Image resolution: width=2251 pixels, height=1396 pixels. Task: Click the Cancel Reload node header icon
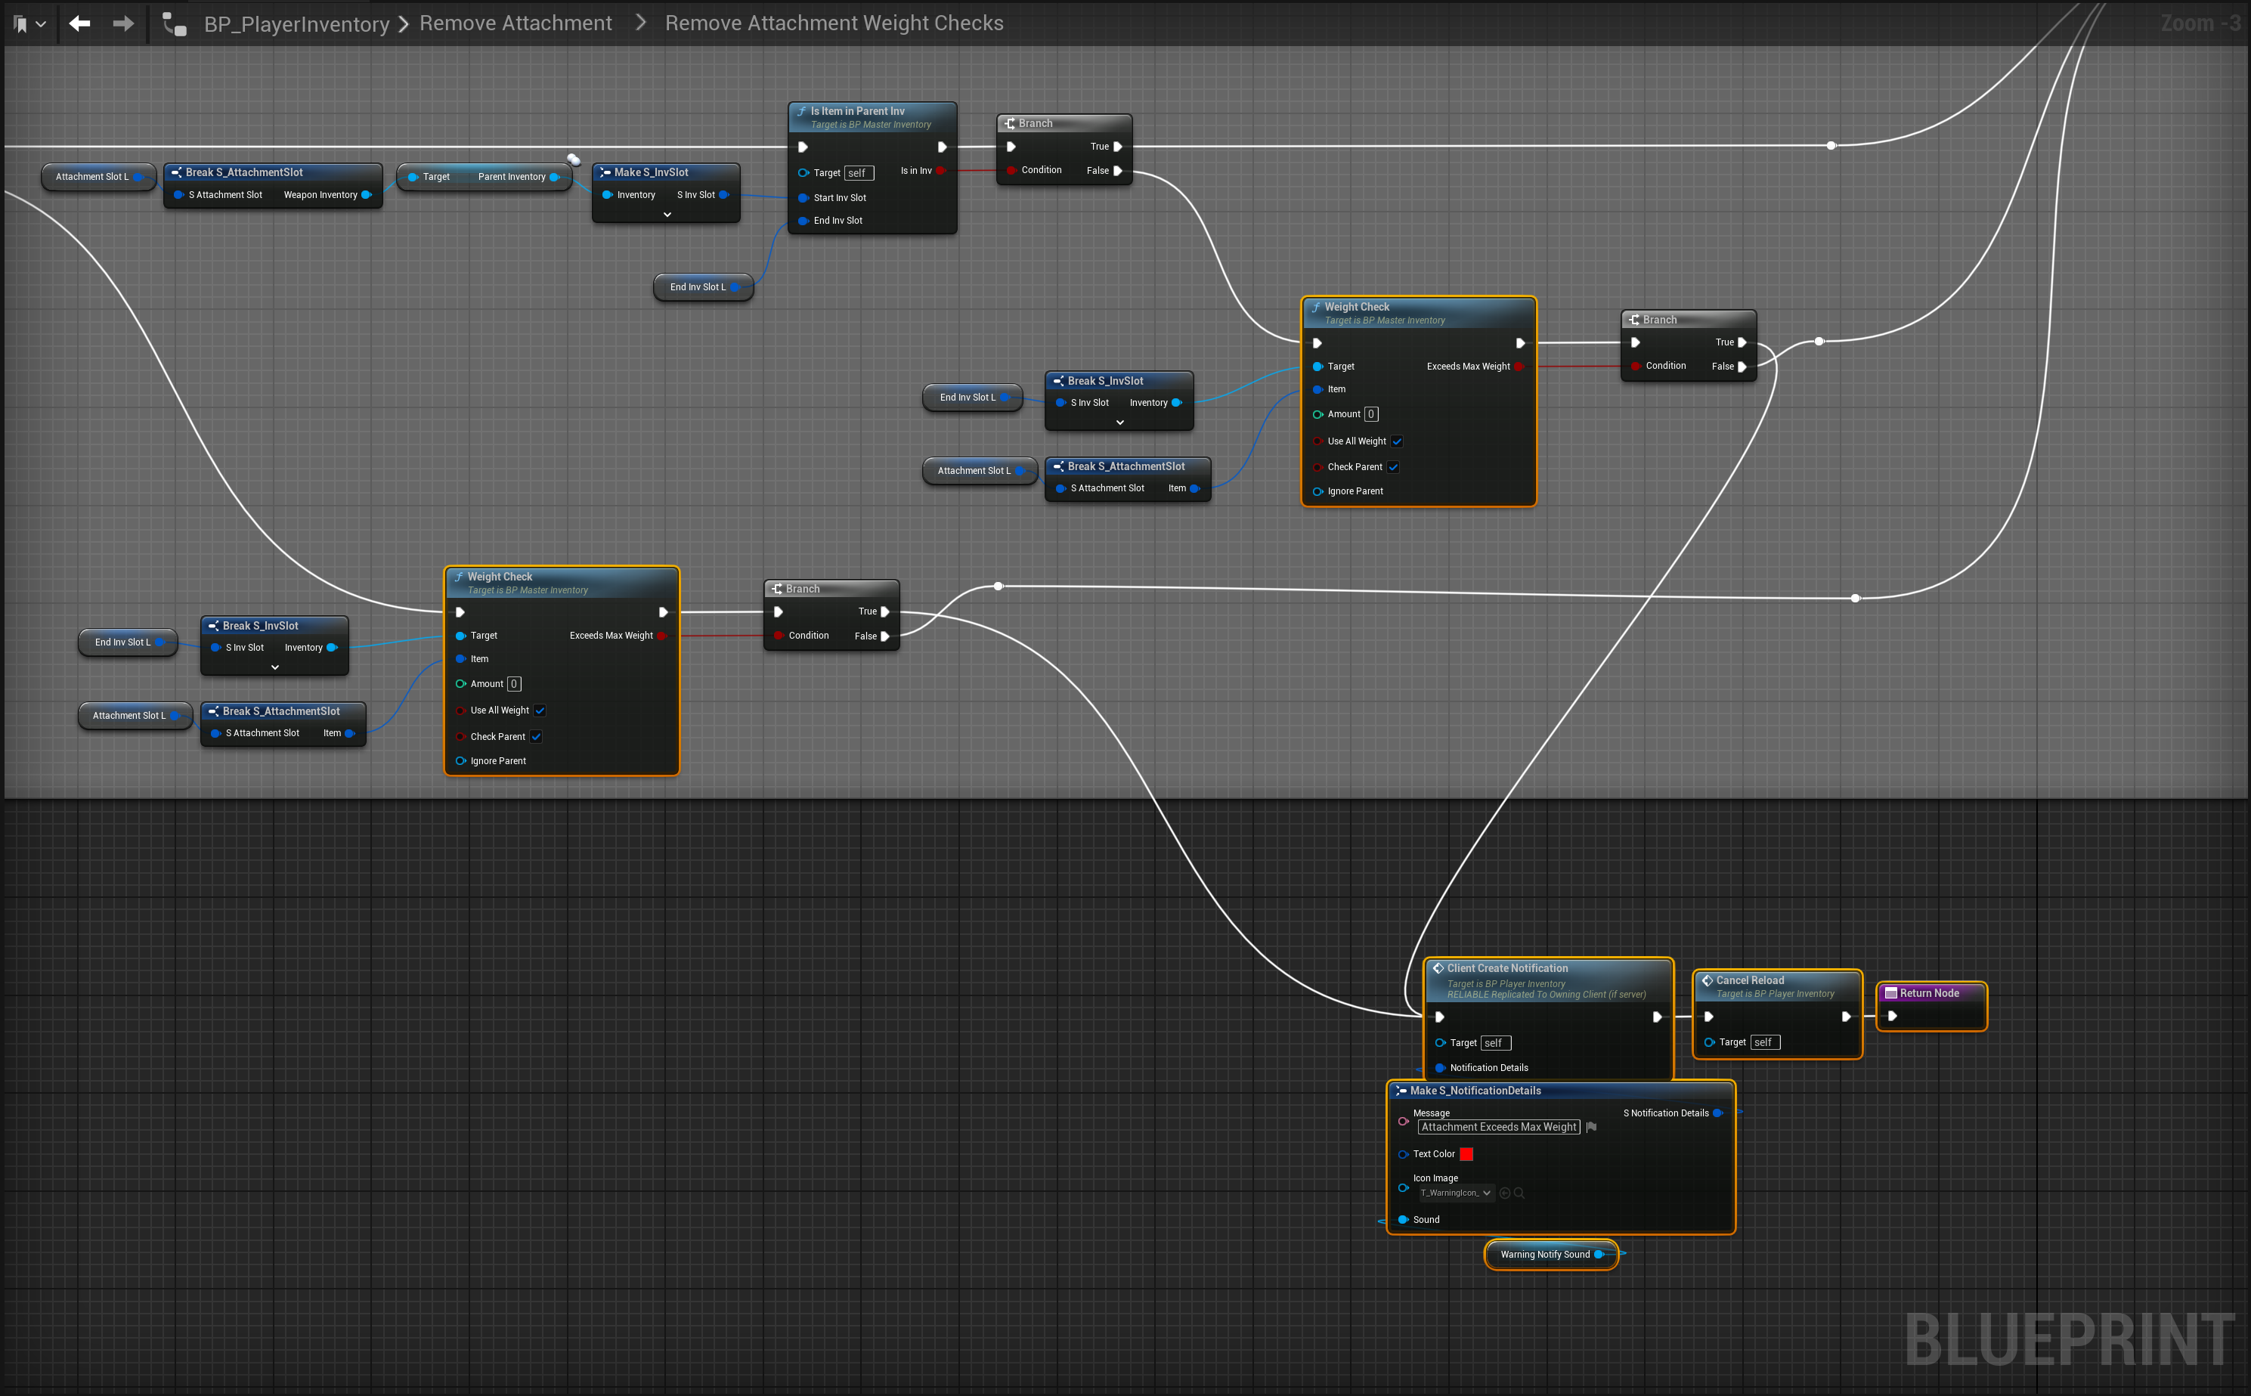point(1708,980)
